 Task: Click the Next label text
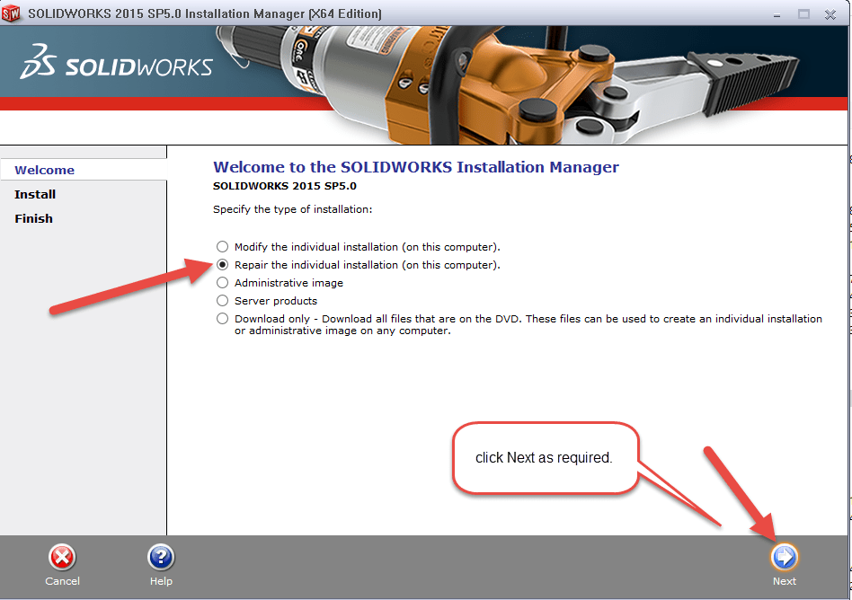(x=784, y=581)
